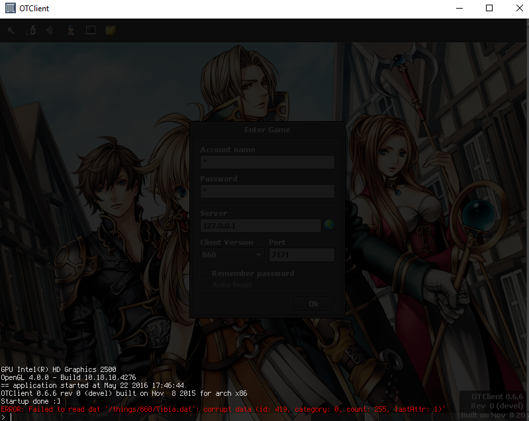529x421 pixels.
Task: Focus the Password input field
Action: click(x=267, y=191)
